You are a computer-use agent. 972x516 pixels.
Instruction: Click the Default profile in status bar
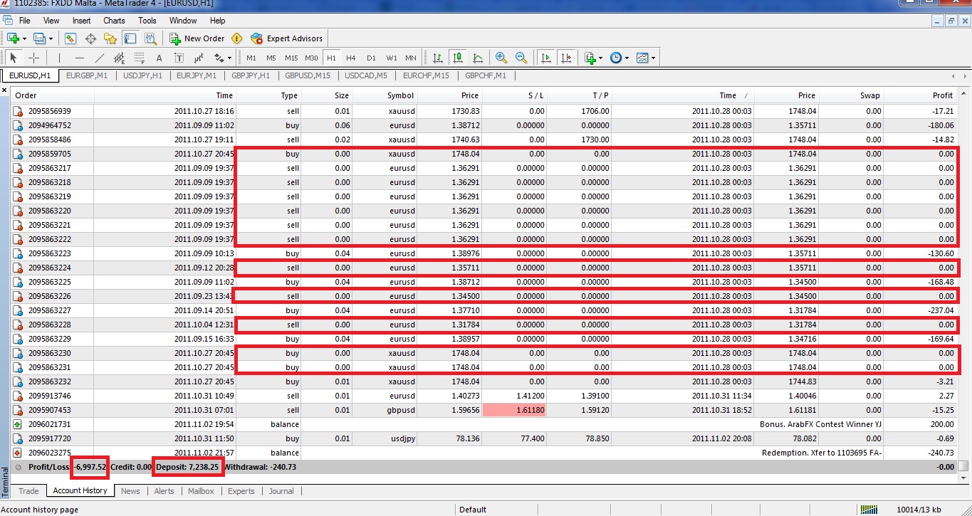click(x=473, y=510)
